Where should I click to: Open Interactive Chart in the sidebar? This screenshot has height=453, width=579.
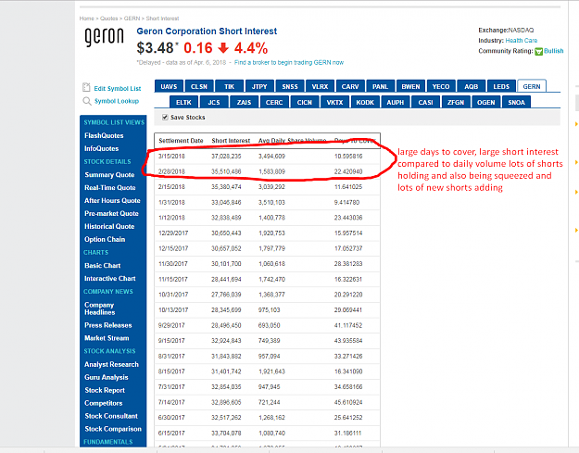click(x=109, y=278)
